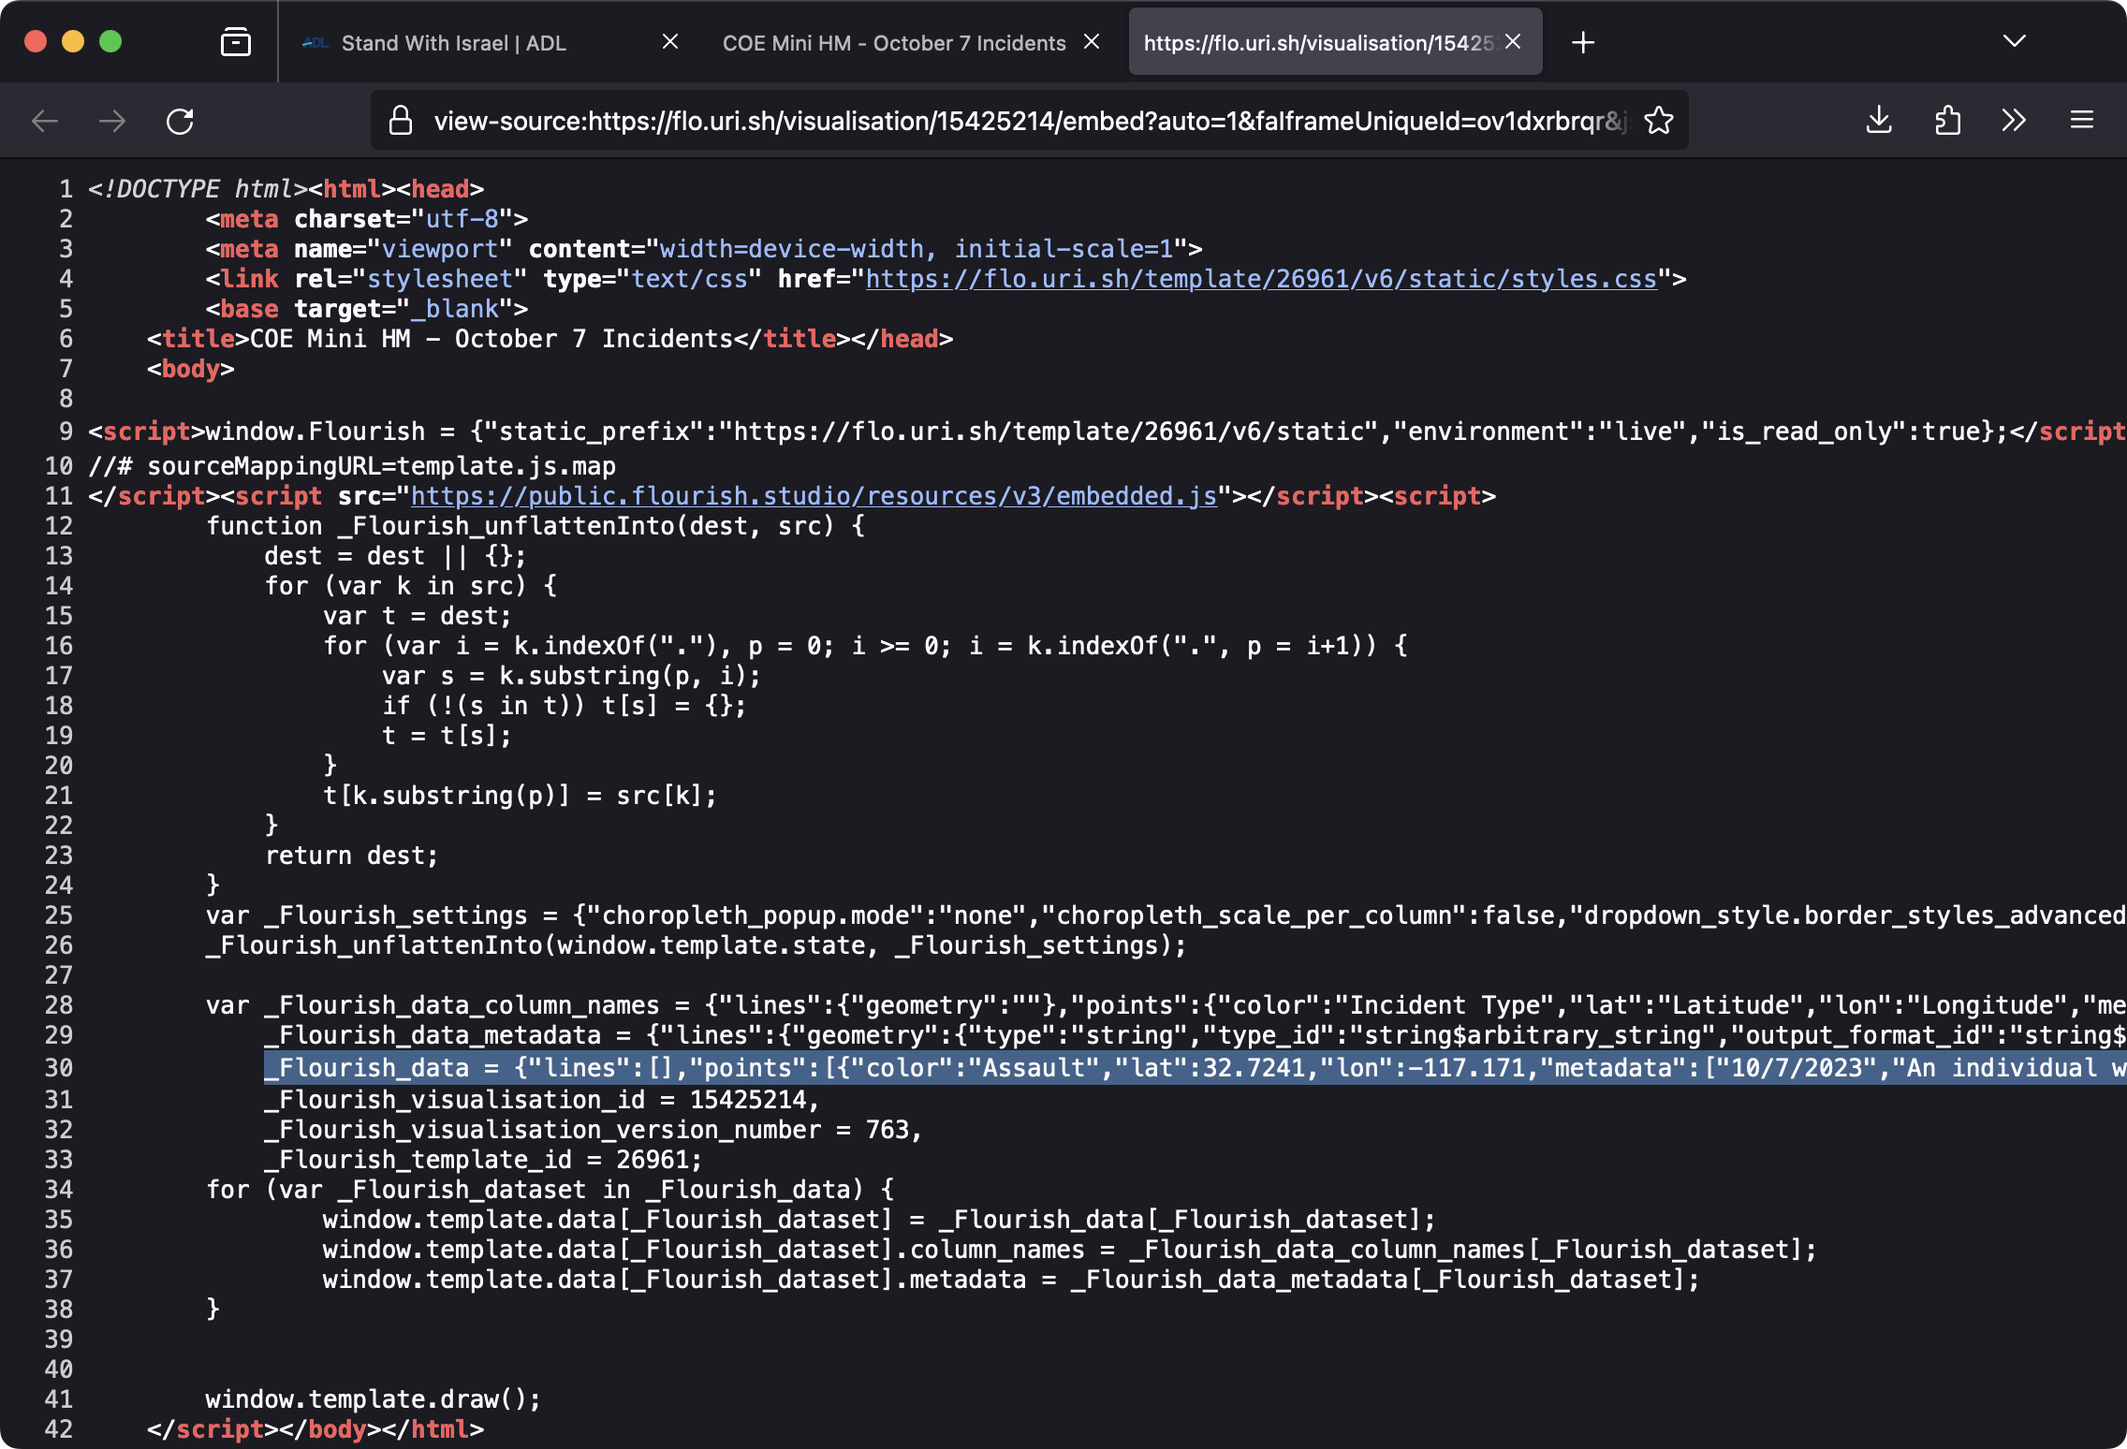This screenshot has height=1449, width=2127.
Task: Open Firefox View tab icon
Action: 236,42
